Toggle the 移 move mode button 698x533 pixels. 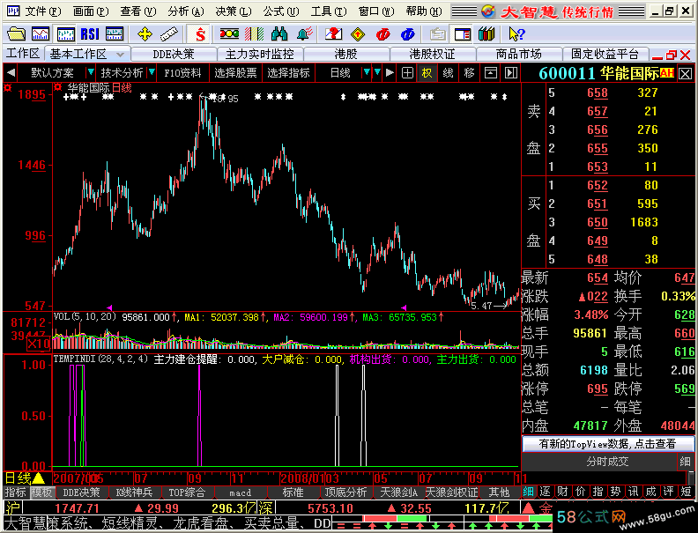coord(469,73)
